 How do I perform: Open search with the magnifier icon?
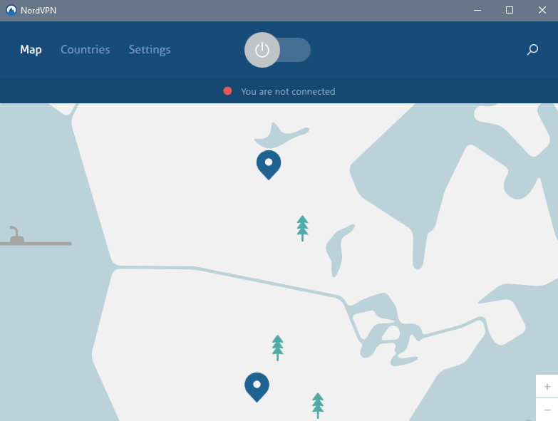(x=532, y=49)
